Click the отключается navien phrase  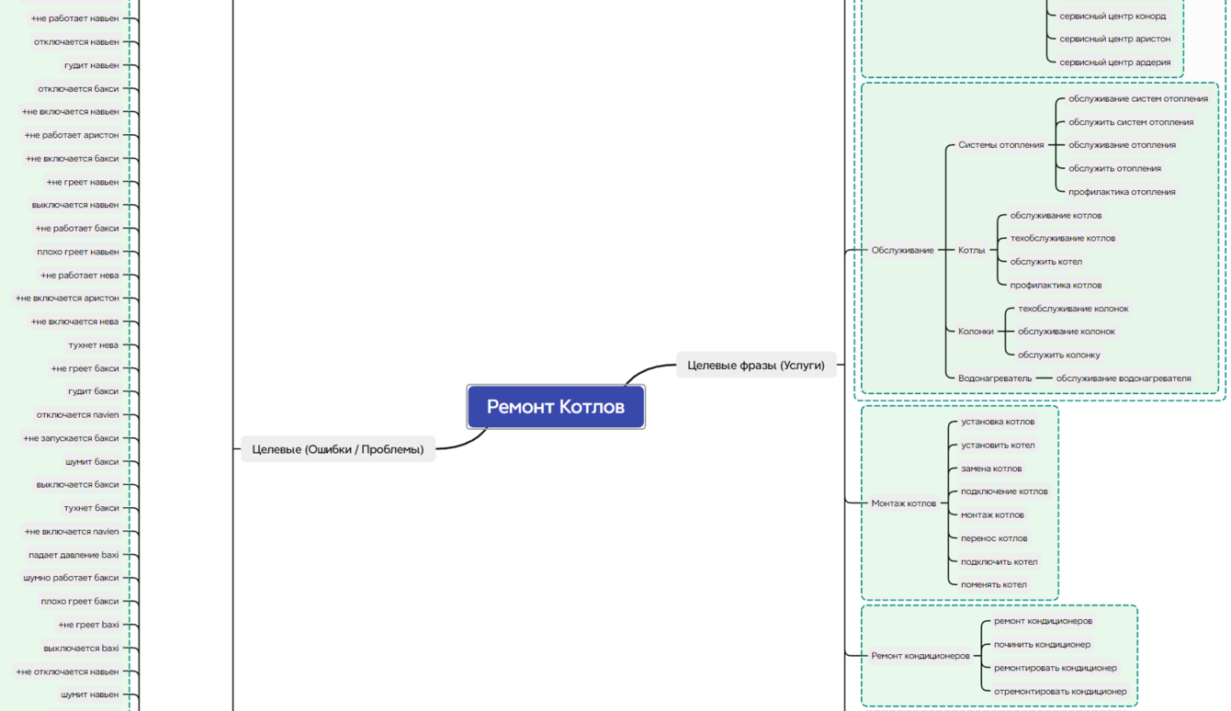coord(78,414)
